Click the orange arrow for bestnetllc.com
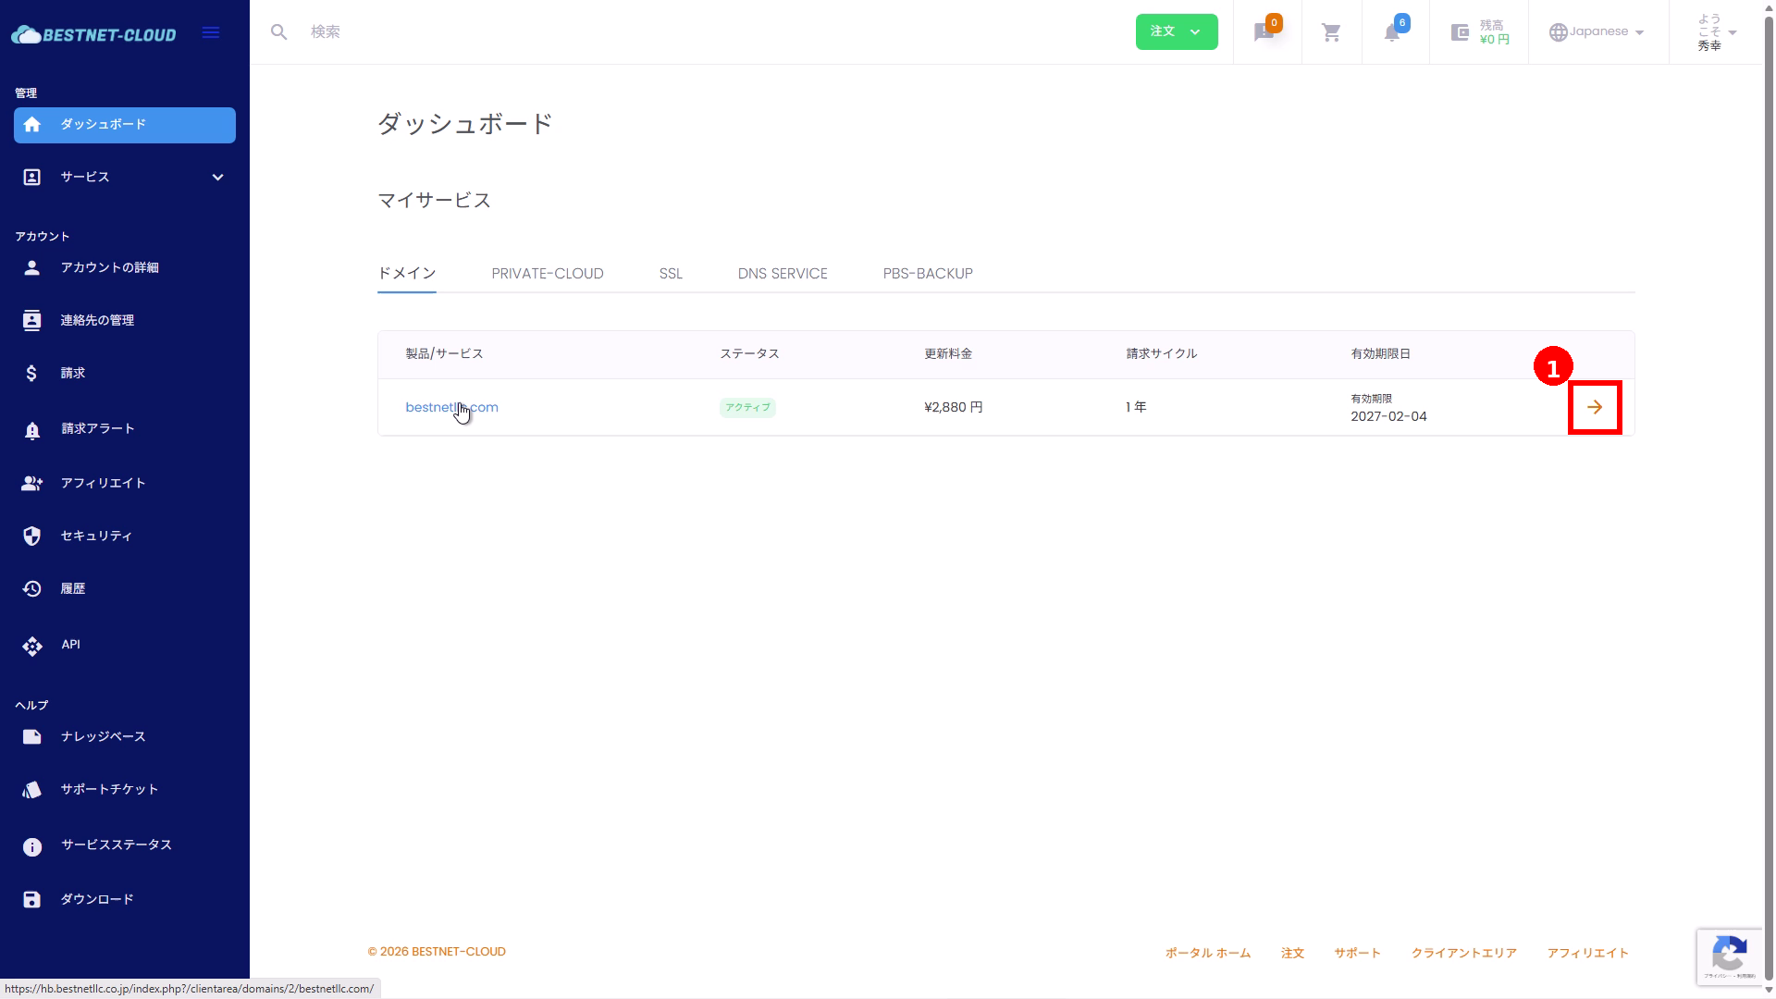 pos(1595,407)
